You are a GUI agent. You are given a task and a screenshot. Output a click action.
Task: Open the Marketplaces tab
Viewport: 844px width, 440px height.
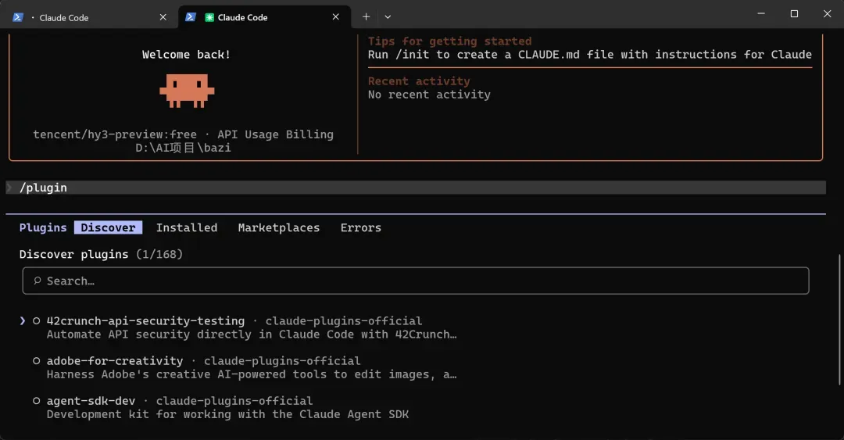coord(279,227)
